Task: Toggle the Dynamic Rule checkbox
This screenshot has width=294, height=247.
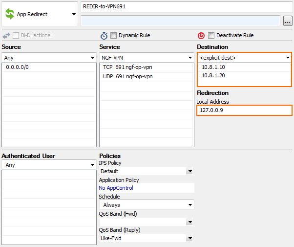Action: coord(113,35)
